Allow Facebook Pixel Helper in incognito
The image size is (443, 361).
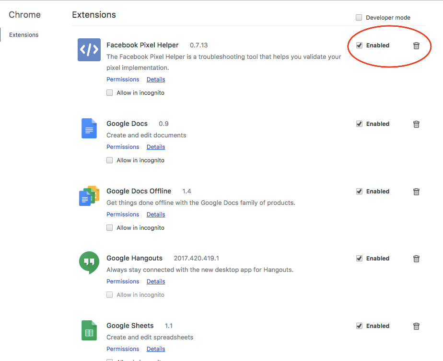tap(109, 92)
